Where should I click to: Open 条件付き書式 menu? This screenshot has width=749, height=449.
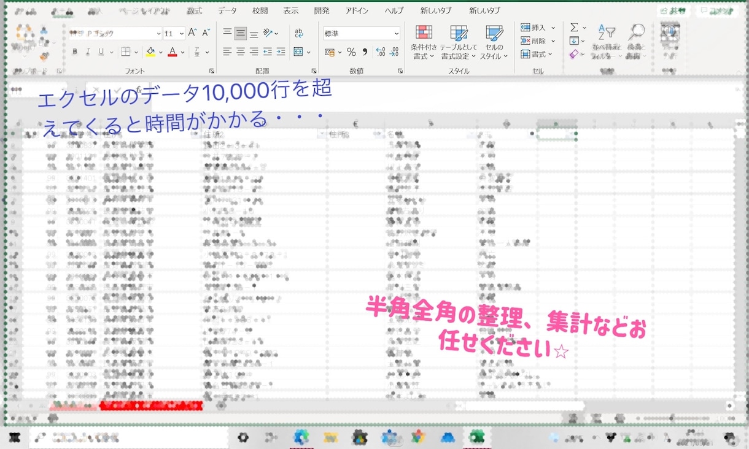[x=424, y=42]
